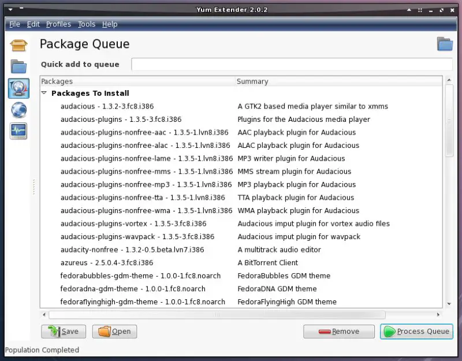This screenshot has height=361, width=462.
Task: Select the fedorabubbles-gdm-theme package
Action: tap(241, 276)
